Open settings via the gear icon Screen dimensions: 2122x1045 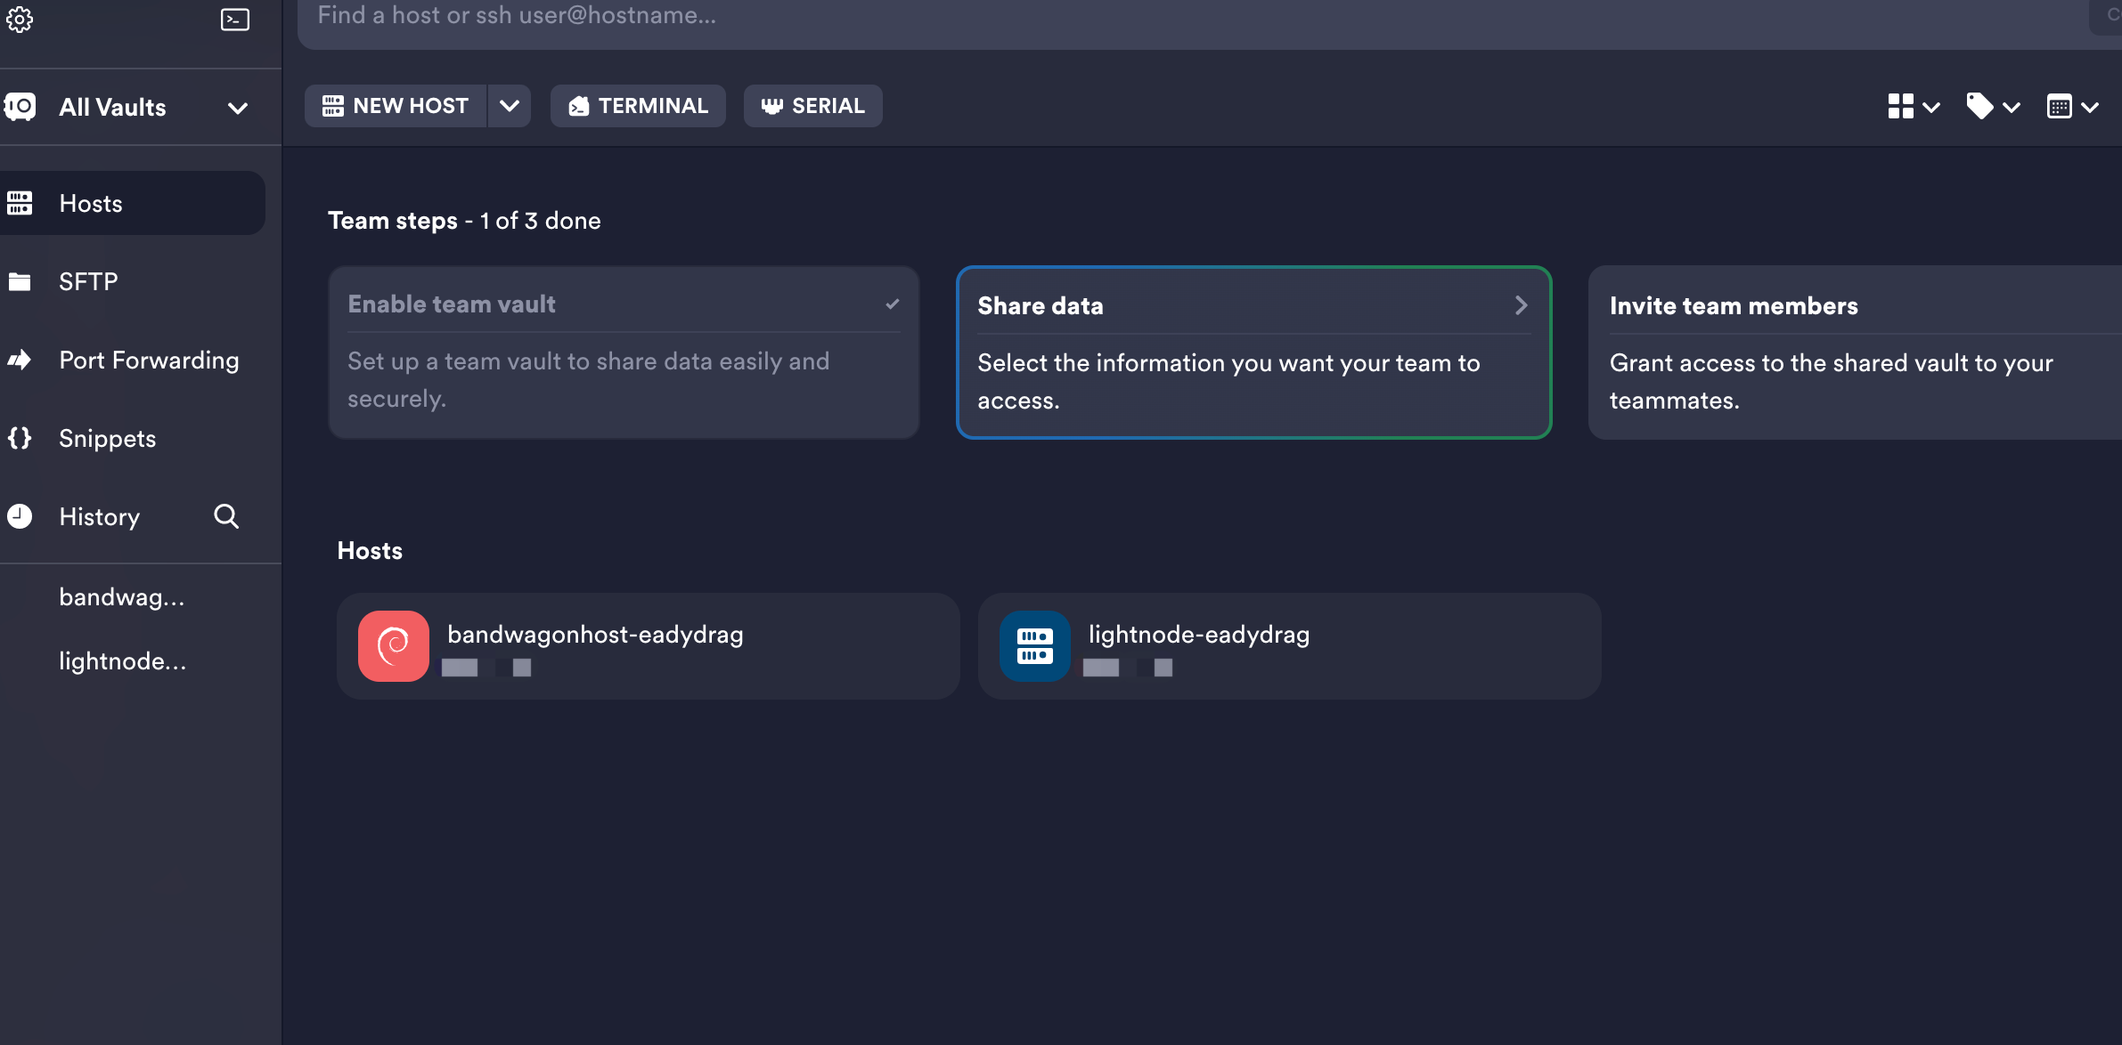click(x=20, y=20)
